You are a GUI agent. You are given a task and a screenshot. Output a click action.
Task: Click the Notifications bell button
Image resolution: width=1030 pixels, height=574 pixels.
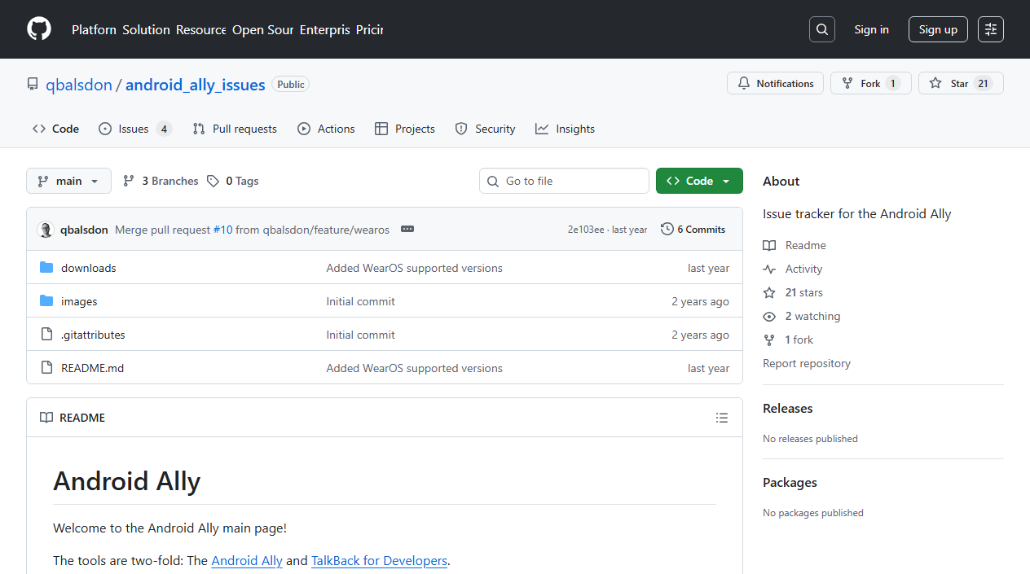[x=775, y=83]
